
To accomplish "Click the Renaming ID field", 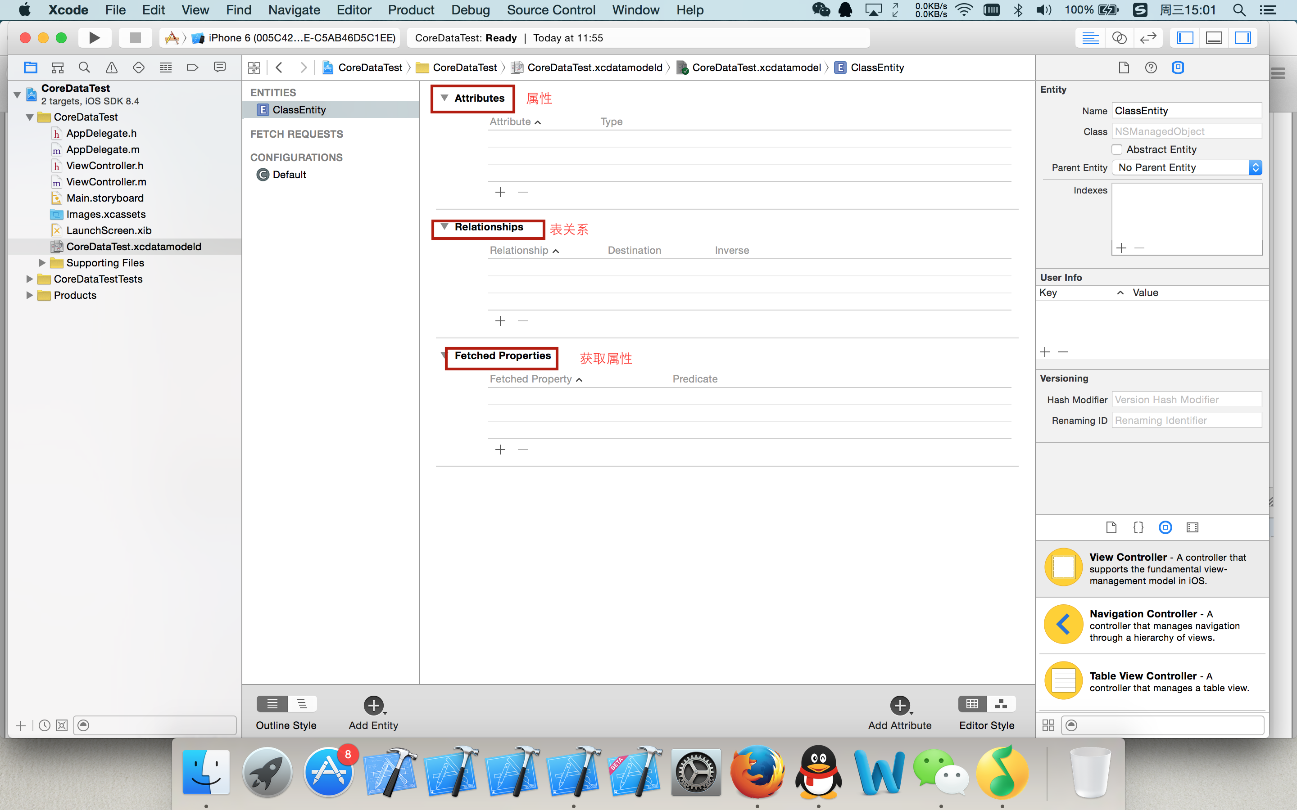I will tap(1187, 421).
